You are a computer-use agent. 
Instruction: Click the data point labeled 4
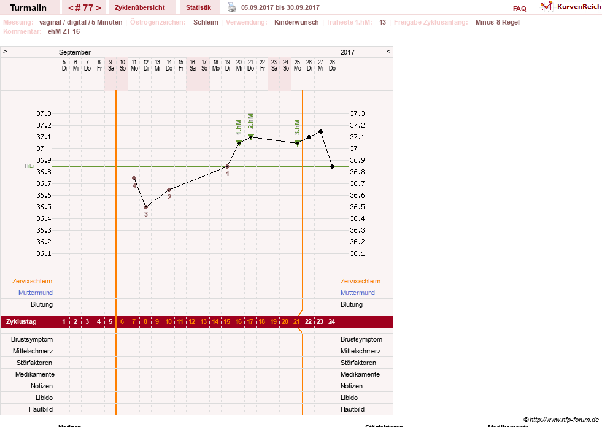(134, 178)
